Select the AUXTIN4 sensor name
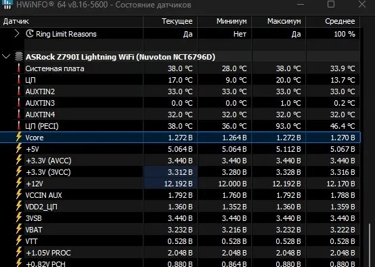Viewport: 375px width, 267px height. pyautogui.click(x=40, y=115)
